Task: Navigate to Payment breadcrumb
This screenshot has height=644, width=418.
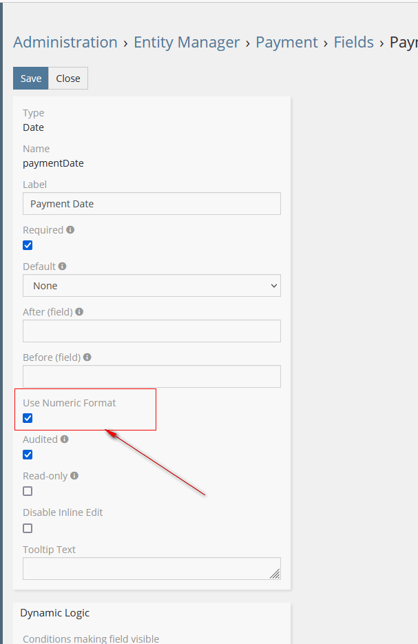Action: [x=286, y=42]
